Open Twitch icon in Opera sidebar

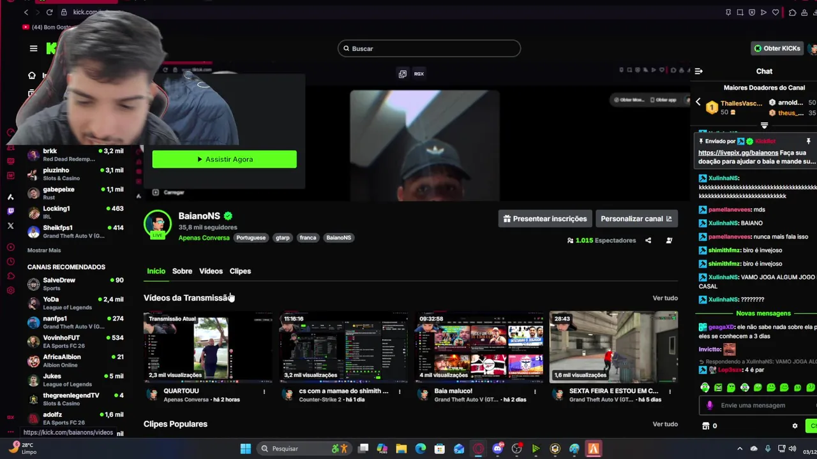point(10,211)
